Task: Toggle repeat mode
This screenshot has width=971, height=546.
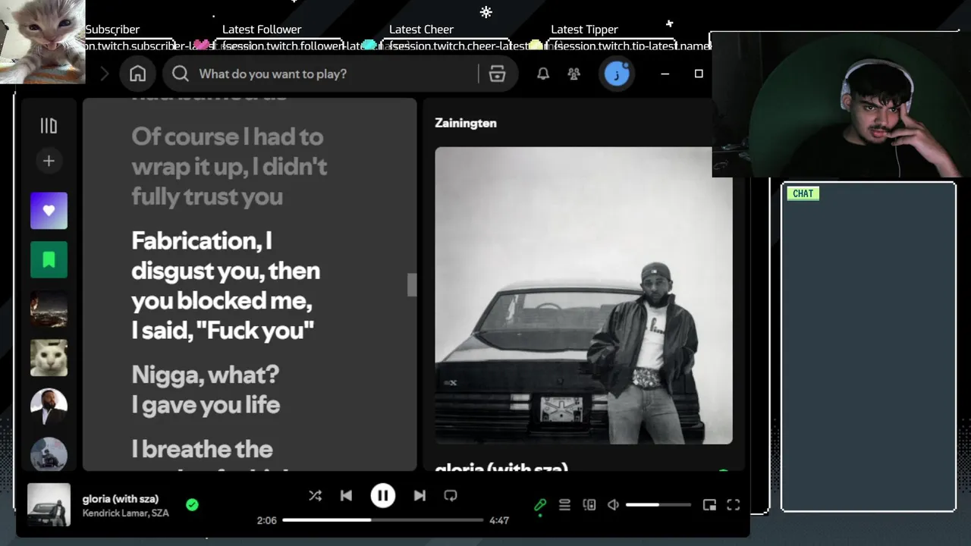Action: point(451,495)
